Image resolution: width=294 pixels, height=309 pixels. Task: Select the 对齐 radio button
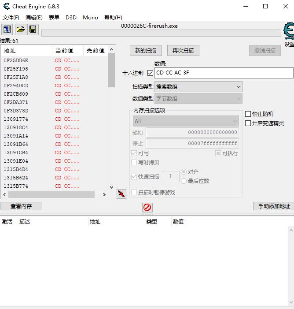click(x=184, y=171)
